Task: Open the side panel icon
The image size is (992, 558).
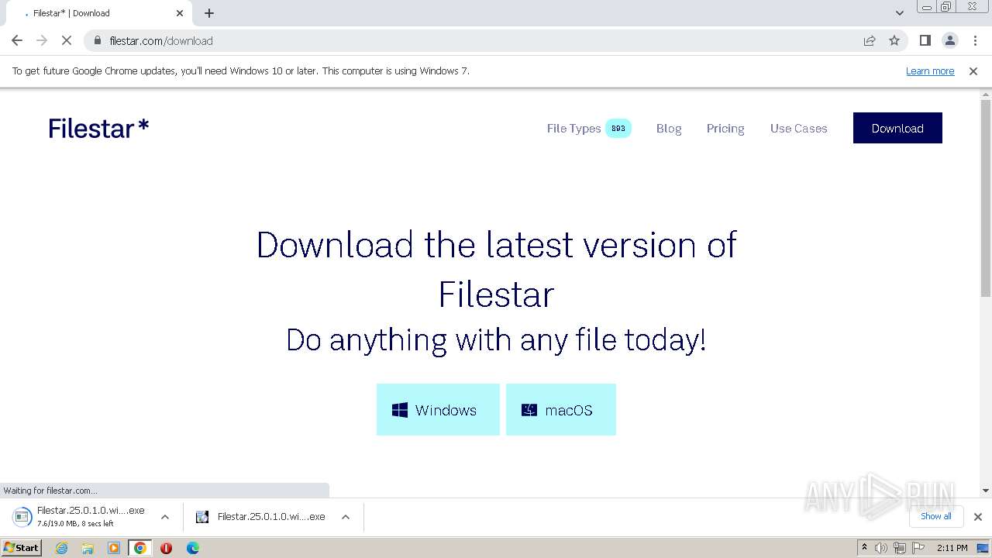Action: (925, 40)
